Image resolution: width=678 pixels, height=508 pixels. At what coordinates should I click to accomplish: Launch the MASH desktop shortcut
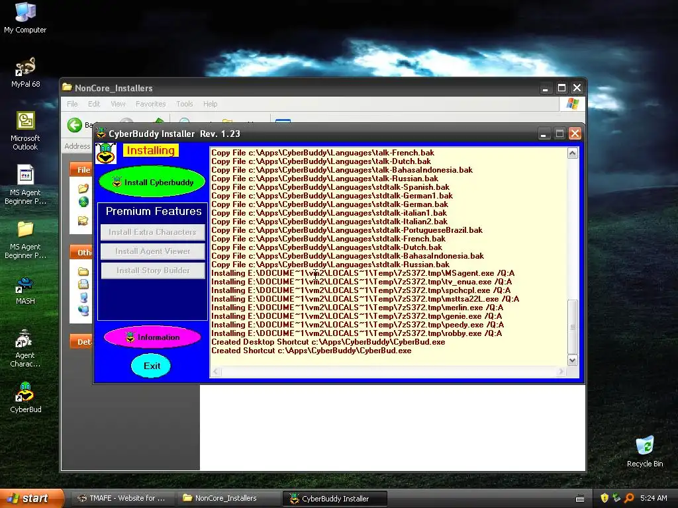pyautogui.click(x=25, y=290)
